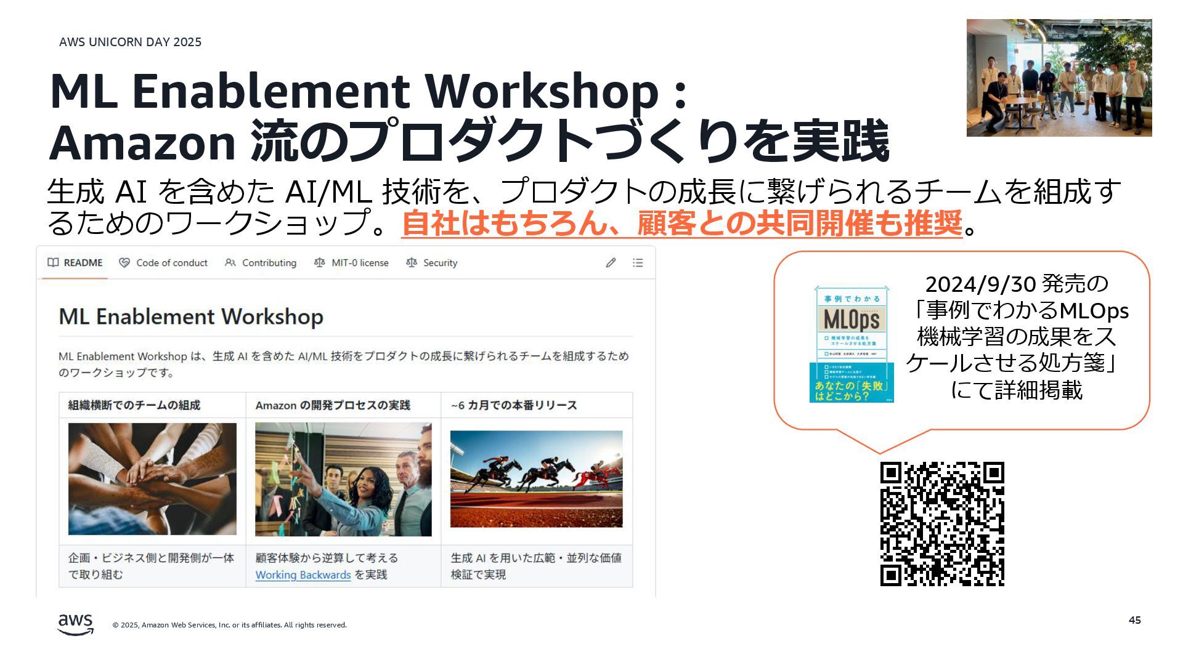Screen dimensions: 1183x665
Task: Click README description paragraph about ワークショップ
Action: click(344, 364)
